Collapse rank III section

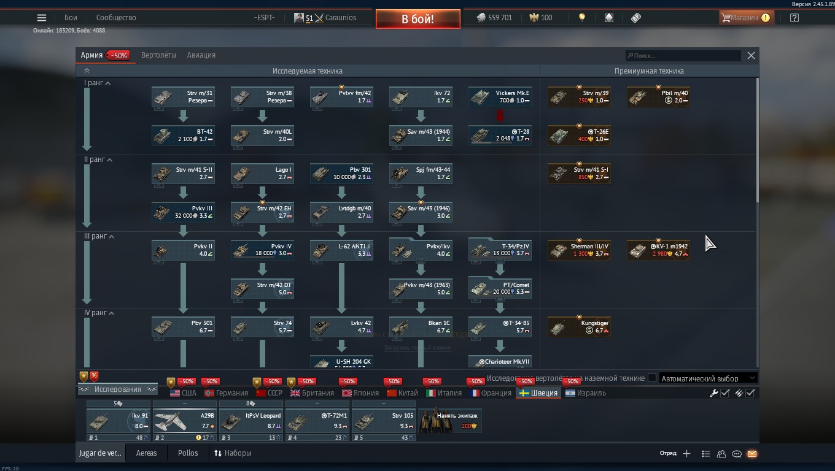point(111,237)
